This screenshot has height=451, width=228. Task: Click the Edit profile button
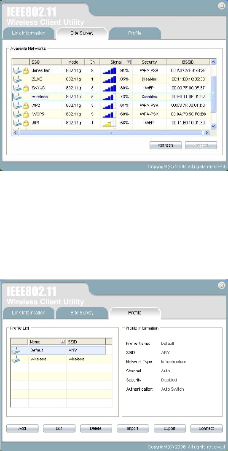pyautogui.click(x=59, y=428)
